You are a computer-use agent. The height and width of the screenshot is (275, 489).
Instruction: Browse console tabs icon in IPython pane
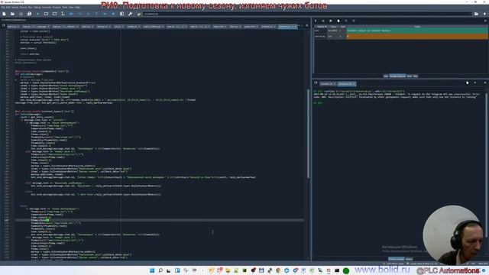316,83
